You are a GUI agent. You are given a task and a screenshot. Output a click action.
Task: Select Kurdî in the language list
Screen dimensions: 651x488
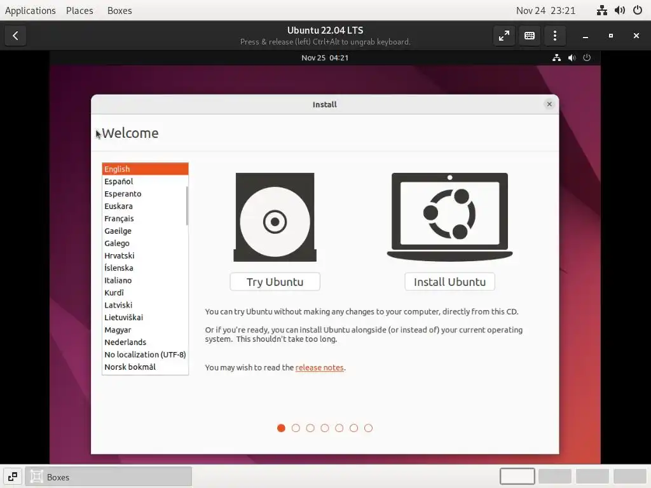(x=145, y=293)
